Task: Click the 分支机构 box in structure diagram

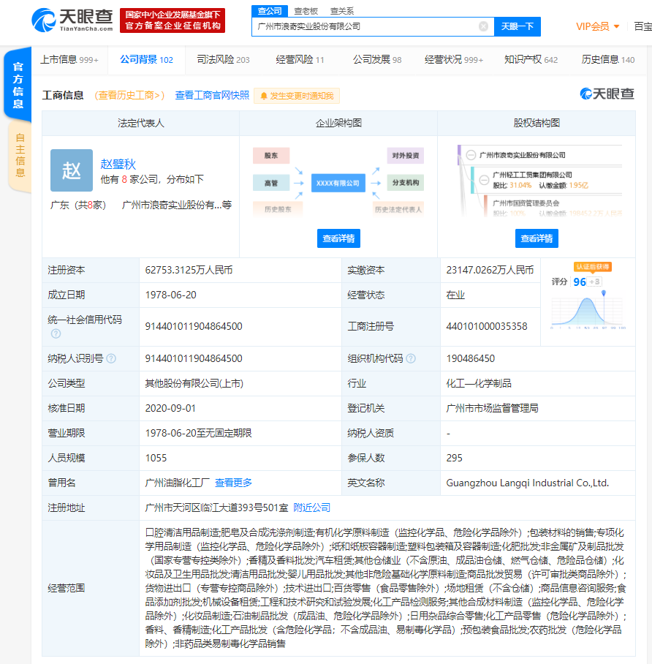Action: [405, 183]
